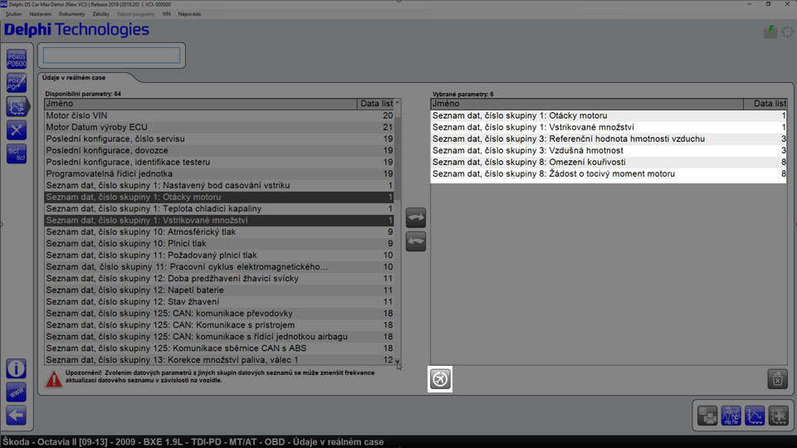Select Korekce množství paliva, válec 1 row

coord(219,359)
